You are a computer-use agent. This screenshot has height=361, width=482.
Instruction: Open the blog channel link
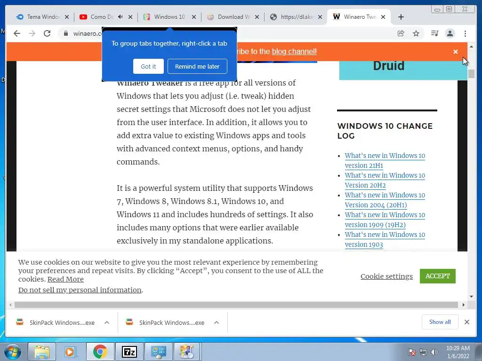294,52
